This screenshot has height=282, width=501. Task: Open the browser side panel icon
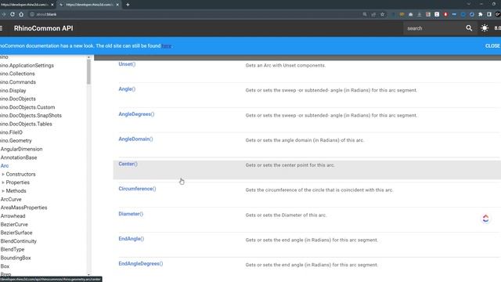click(x=489, y=14)
